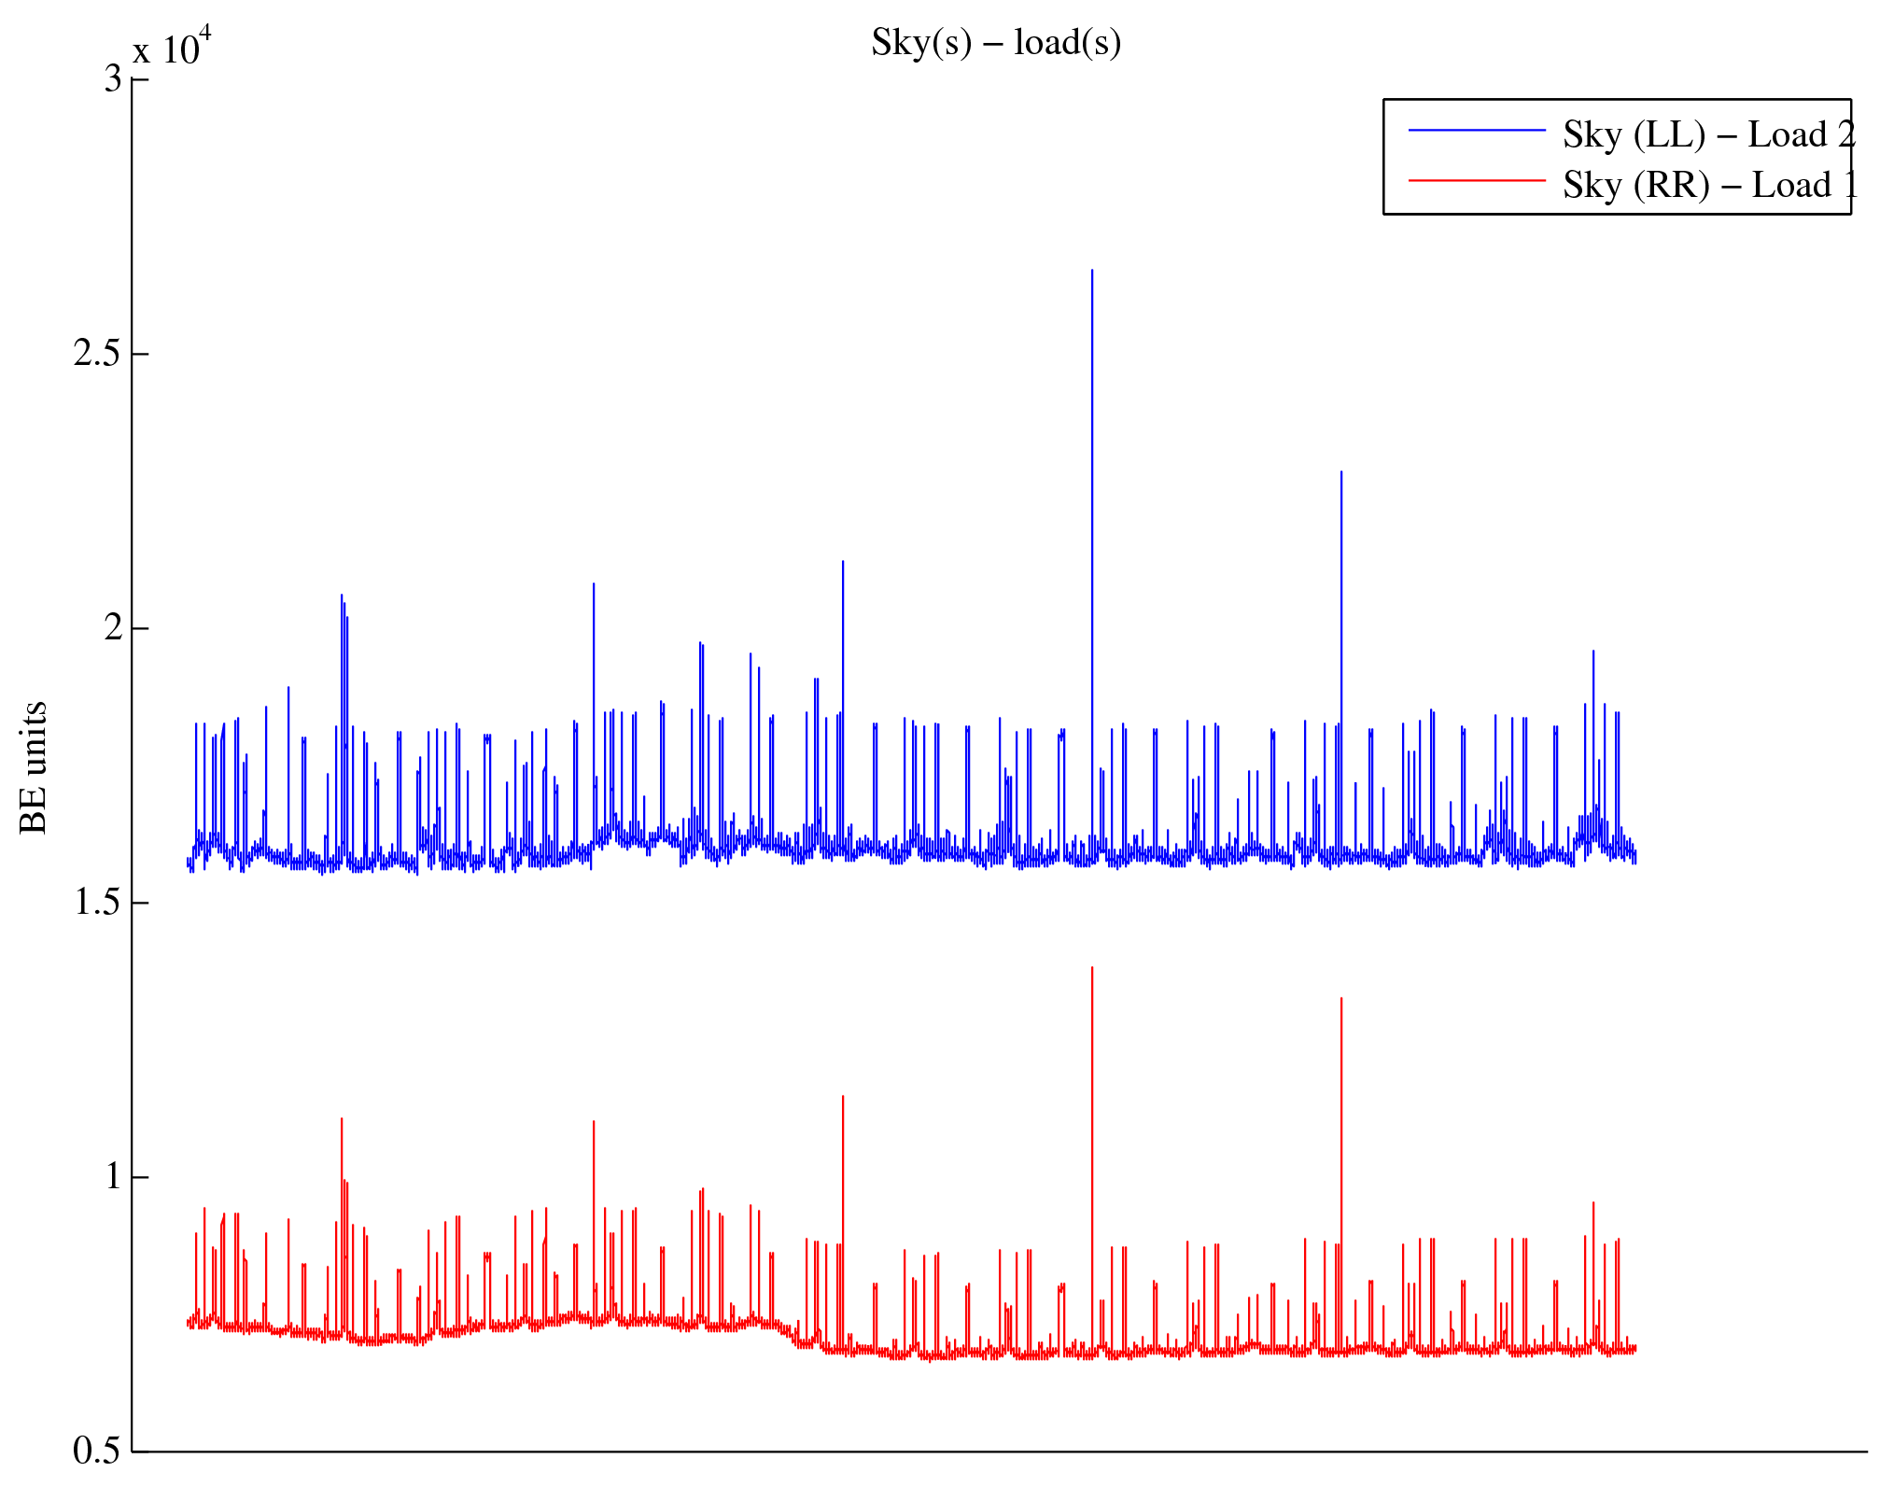Viewport: 1894px width, 1486px height.
Task: Click the red legend line sample
Action: [x=1477, y=180]
